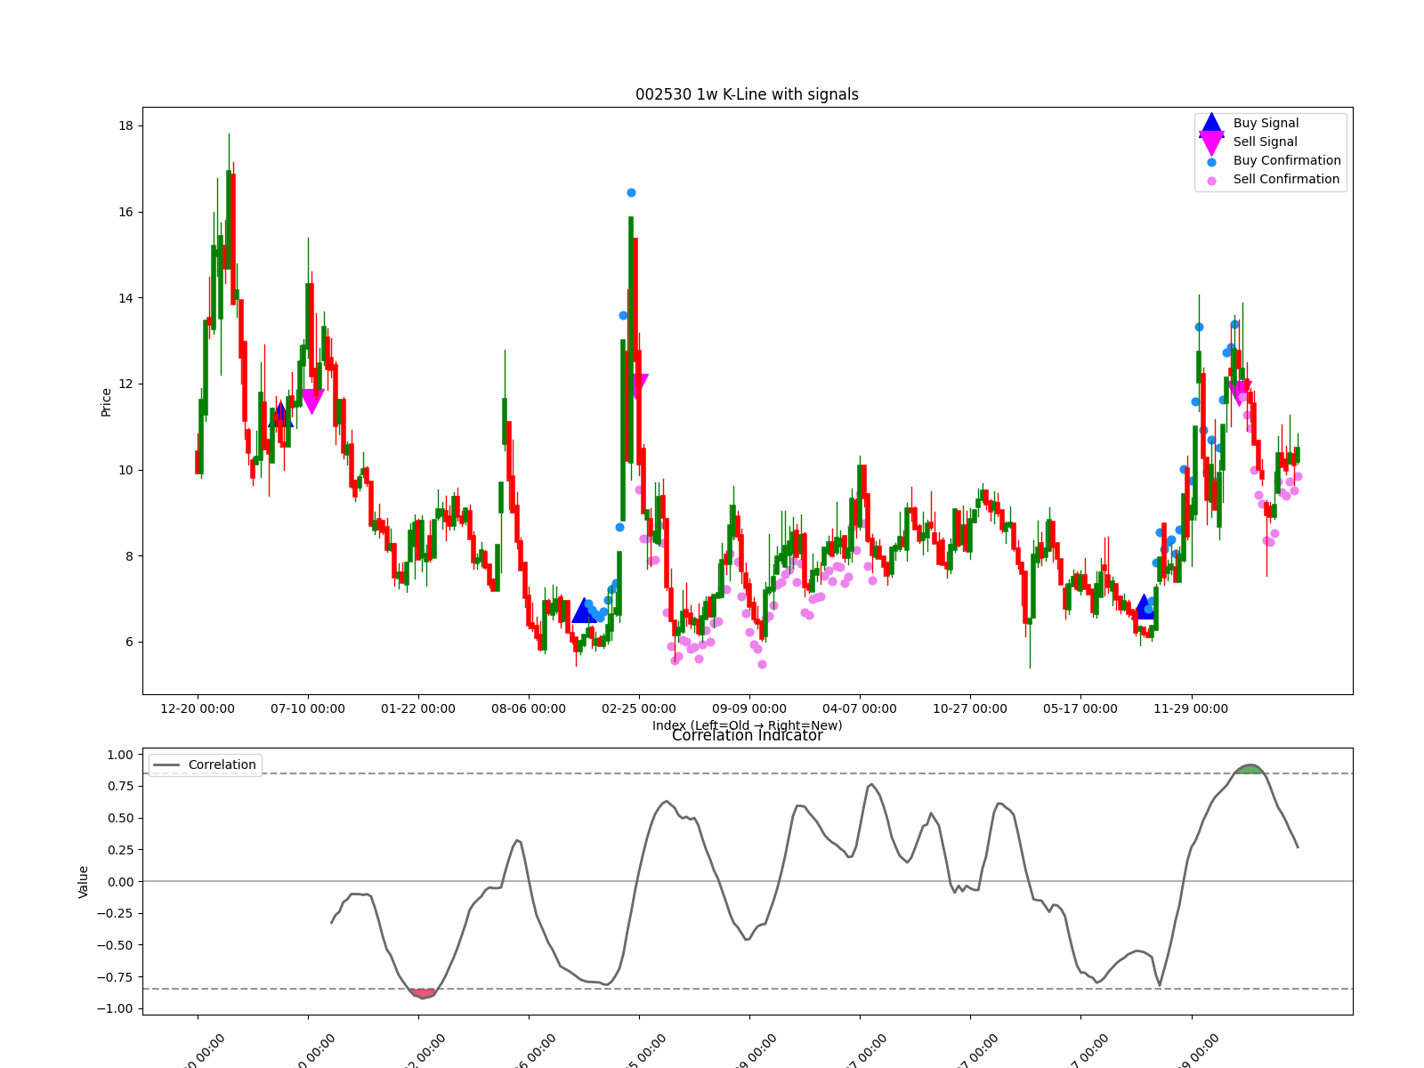Click the 'Sell Confirmation' legend entry

pos(1286,179)
